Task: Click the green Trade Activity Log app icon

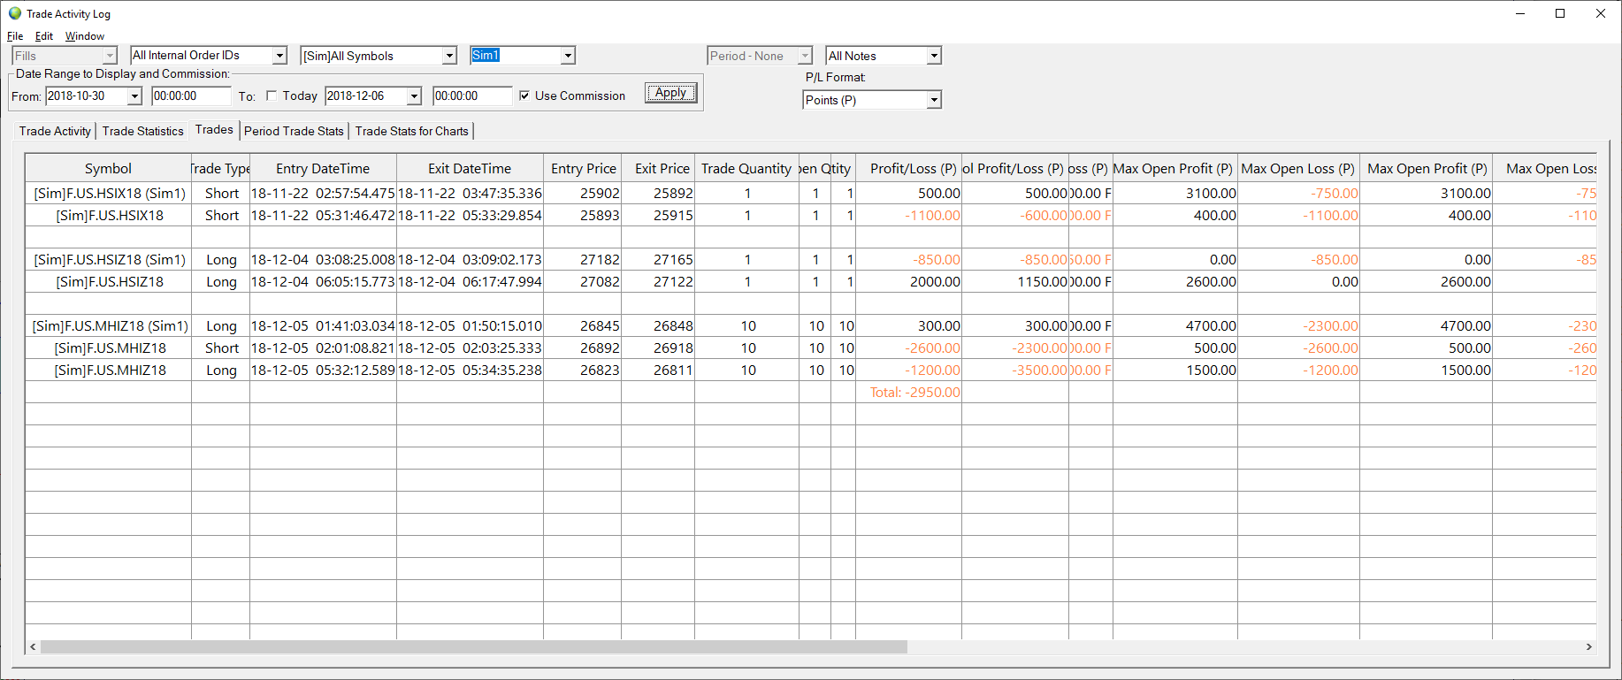Action: point(14,13)
